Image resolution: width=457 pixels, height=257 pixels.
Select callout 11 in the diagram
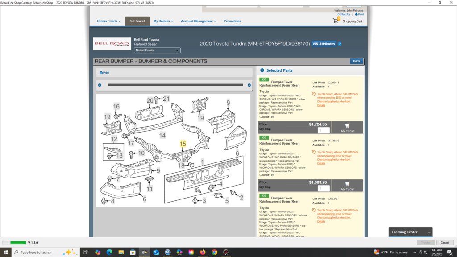pyautogui.click(x=150, y=189)
